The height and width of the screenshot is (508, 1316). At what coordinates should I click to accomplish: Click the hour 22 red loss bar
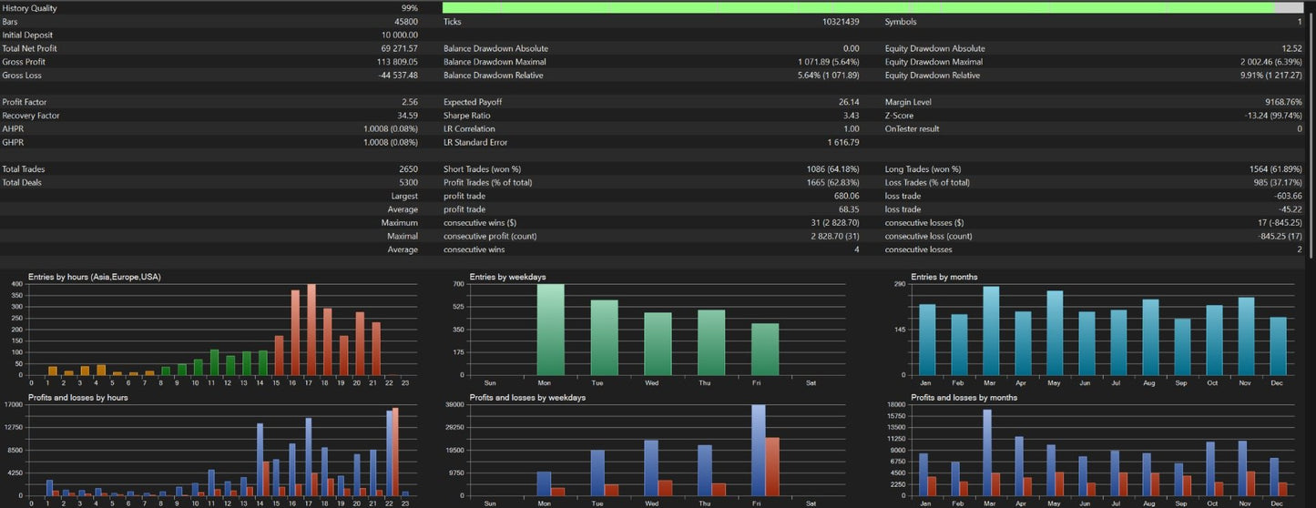click(395, 452)
